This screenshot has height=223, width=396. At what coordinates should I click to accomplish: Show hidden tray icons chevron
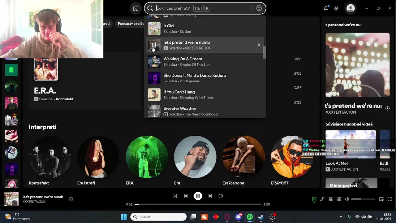pos(341,217)
